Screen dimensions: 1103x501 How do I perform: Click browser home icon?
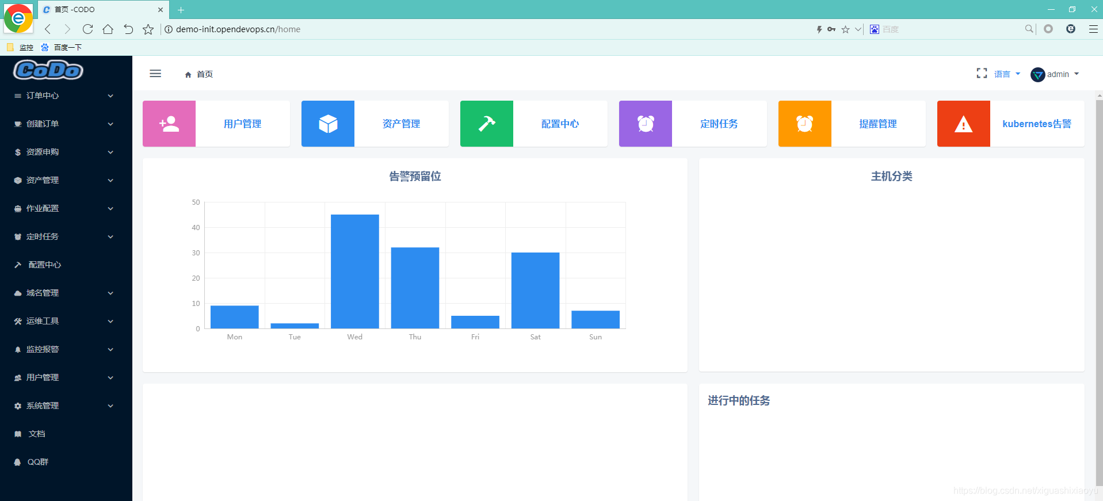pos(108,29)
